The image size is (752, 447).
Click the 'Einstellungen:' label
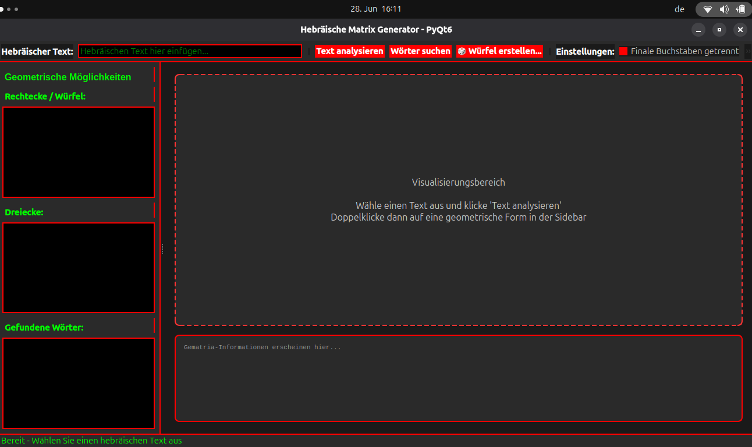[x=585, y=51]
